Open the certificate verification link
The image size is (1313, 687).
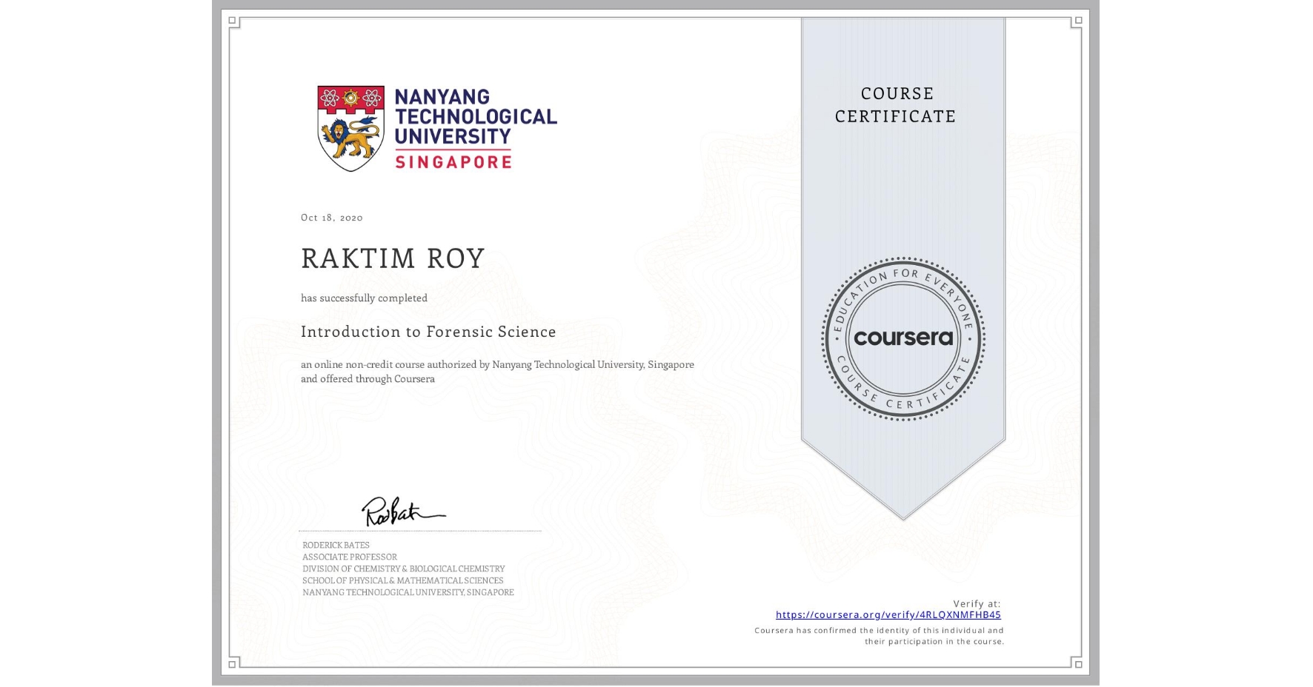[888, 614]
